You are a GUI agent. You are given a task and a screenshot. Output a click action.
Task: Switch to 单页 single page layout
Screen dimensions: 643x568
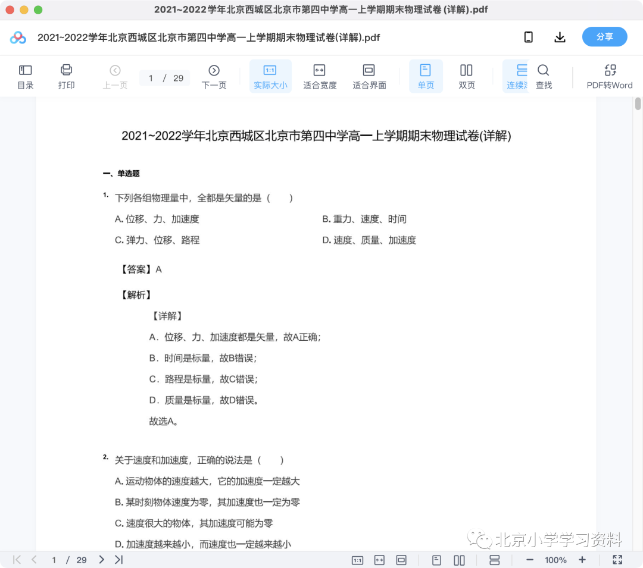pyautogui.click(x=426, y=77)
